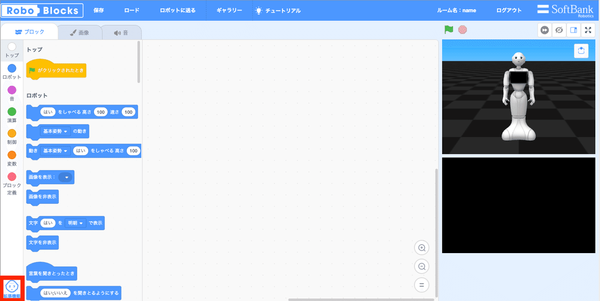600x301 pixels.
Task: Open the image selector dropdown in 画像を表示 block
Action: tap(66, 177)
